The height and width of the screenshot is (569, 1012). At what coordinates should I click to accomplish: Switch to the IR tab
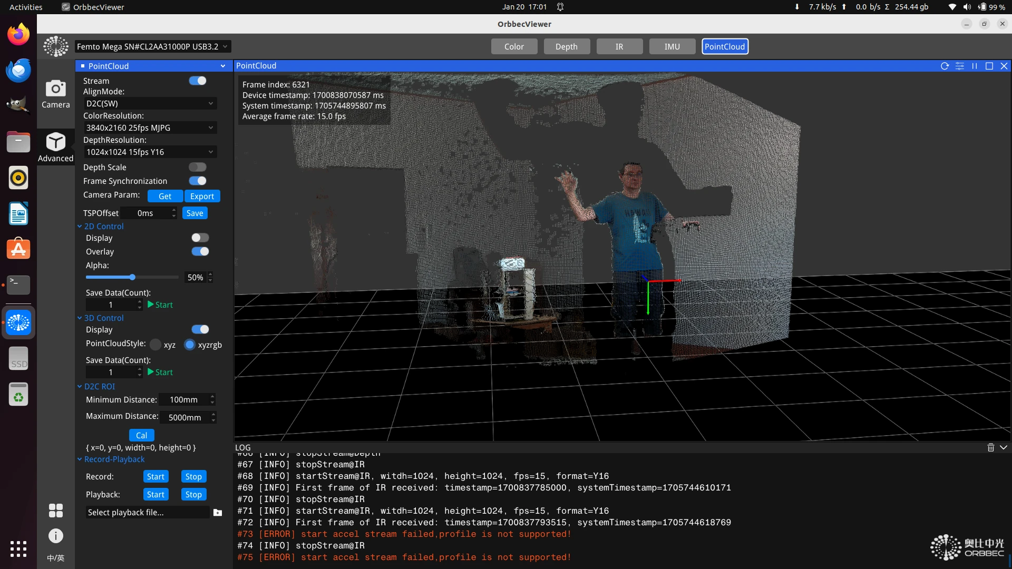click(x=619, y=46)
